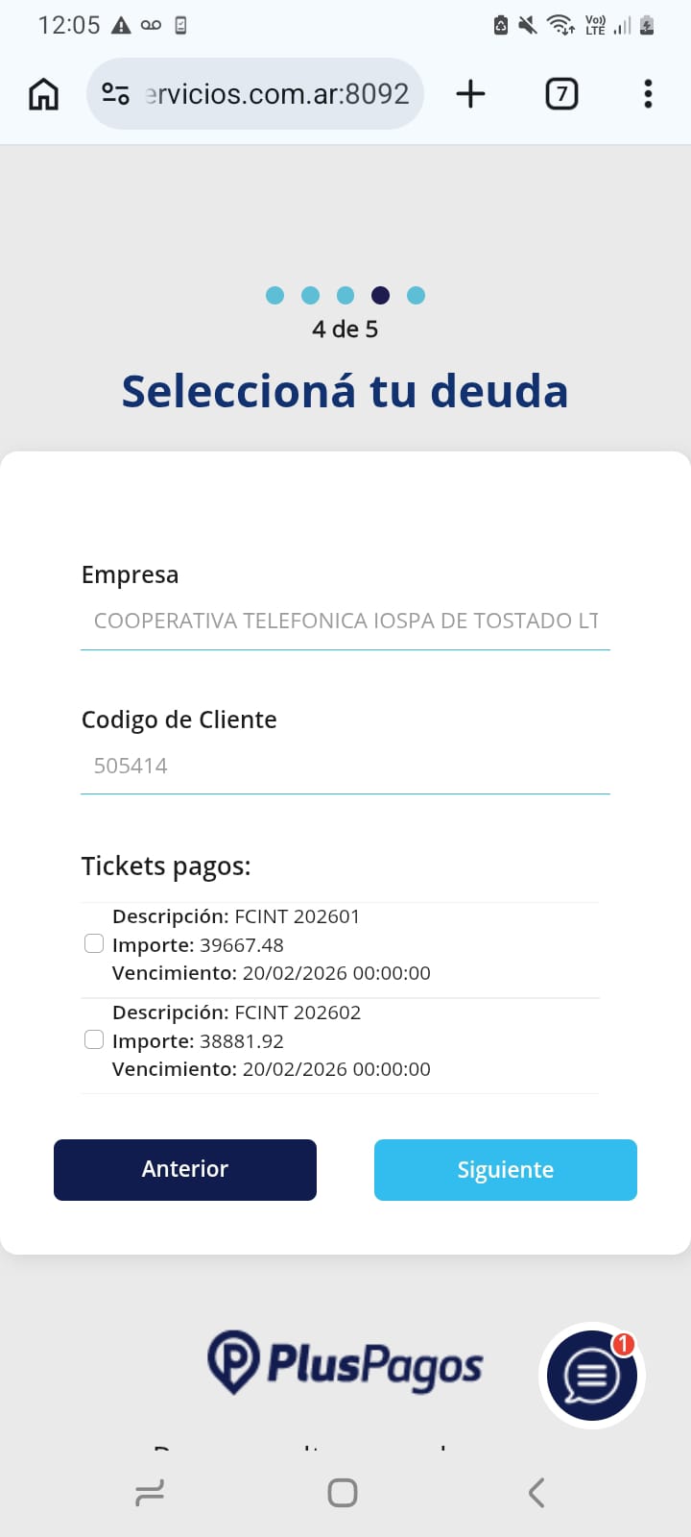
Task: Select the current dark step four dot
Action: click(381, 295)
